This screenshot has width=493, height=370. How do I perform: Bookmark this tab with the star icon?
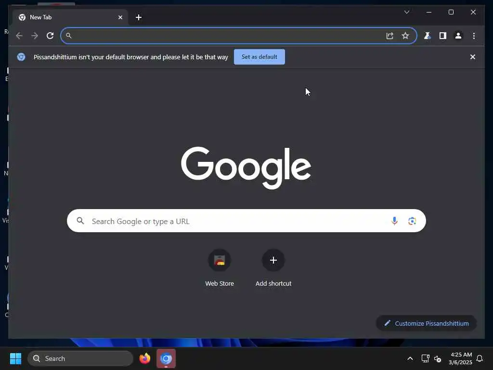pos(405,36)
